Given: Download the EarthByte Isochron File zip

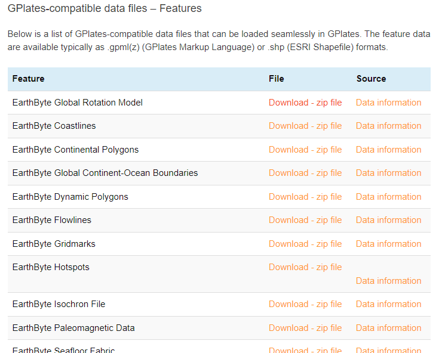Looking at the screenshot, I should pyautogui.click(x=305, y=304).
